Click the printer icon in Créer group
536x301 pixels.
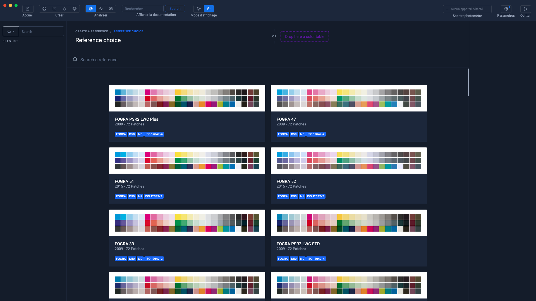pos(44,9)
